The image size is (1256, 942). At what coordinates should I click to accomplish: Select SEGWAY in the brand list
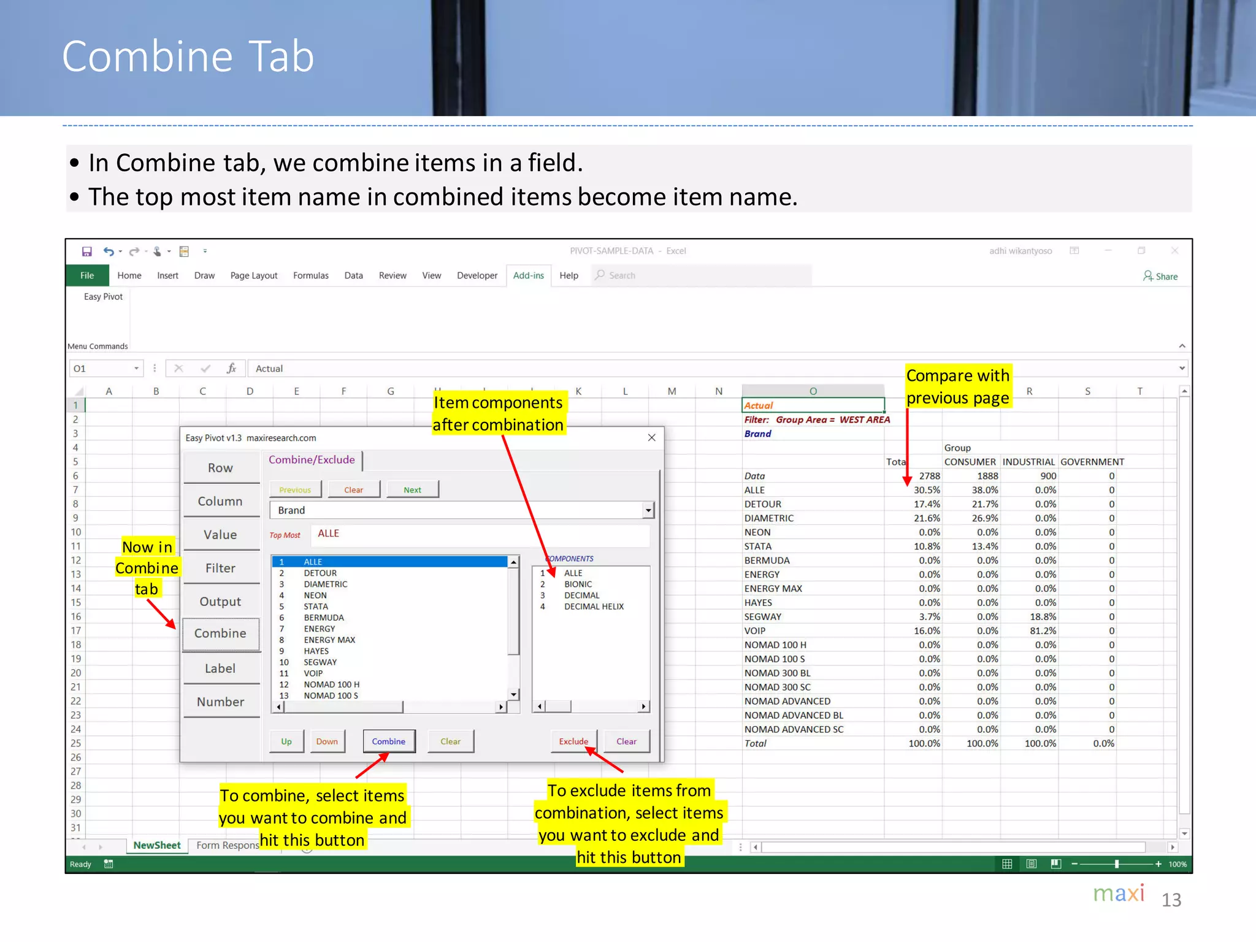(390, 662)
